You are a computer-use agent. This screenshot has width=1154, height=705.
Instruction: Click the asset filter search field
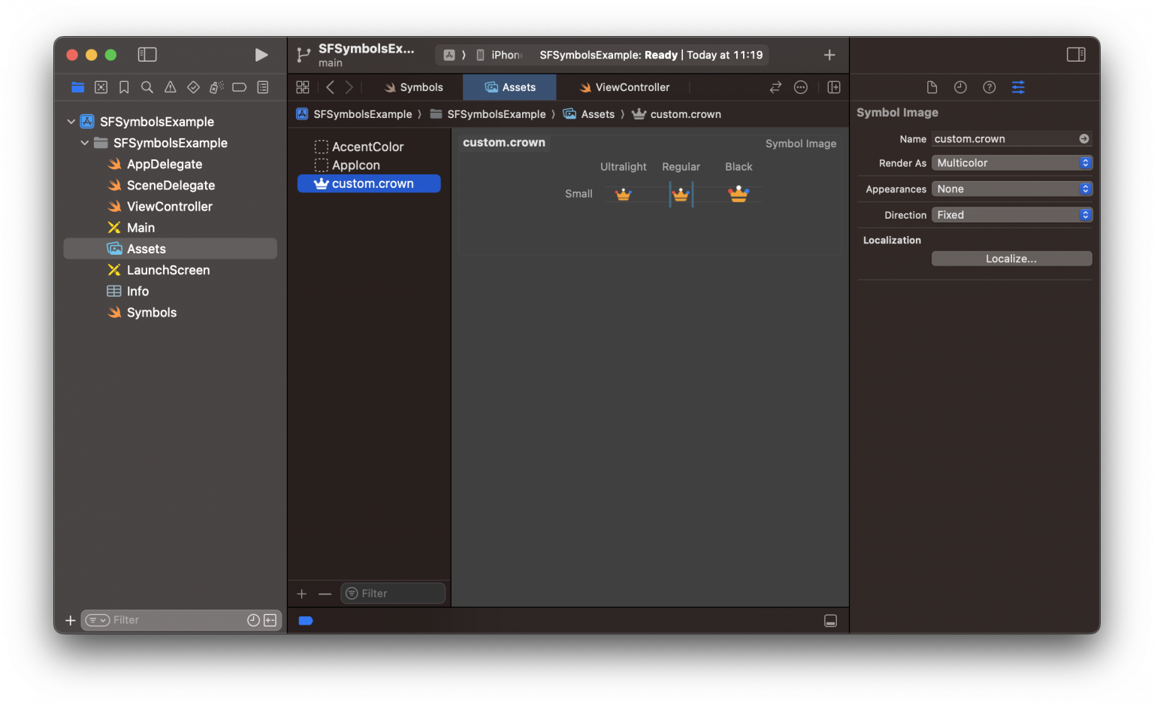click(x=392, y=593)
